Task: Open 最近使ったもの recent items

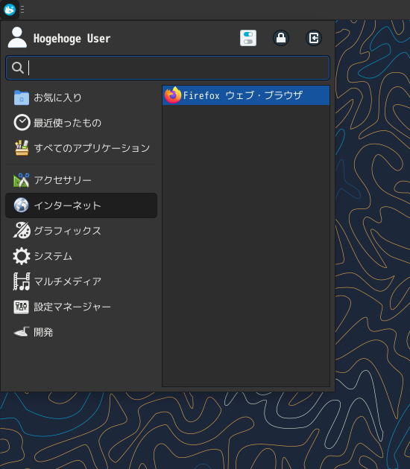Action: 81,123
